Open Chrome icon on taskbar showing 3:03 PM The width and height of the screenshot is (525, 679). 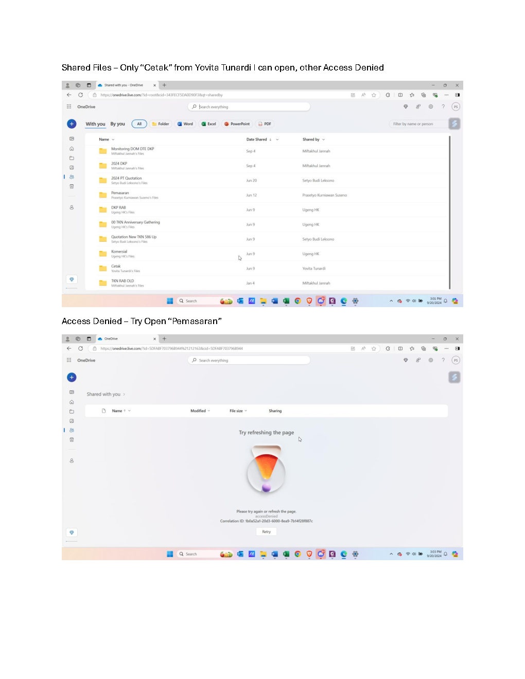(x=297, y=554)
